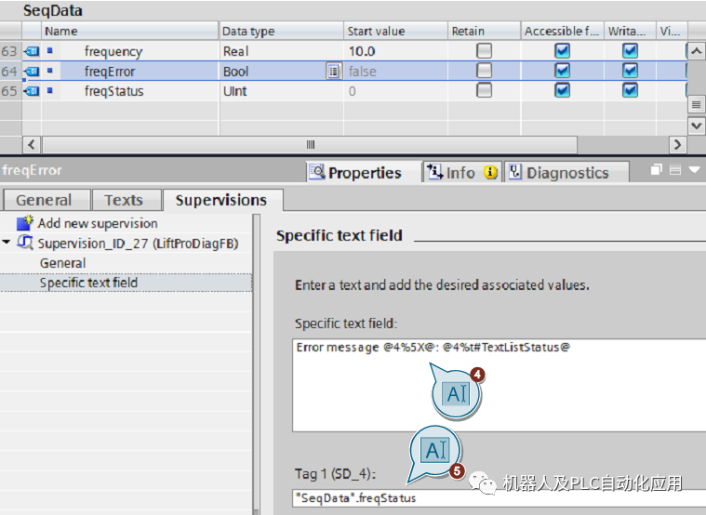Click Add new supervision
Viewport: 706px width, 515px height.
pyautogui.click(x=98, y=223)
